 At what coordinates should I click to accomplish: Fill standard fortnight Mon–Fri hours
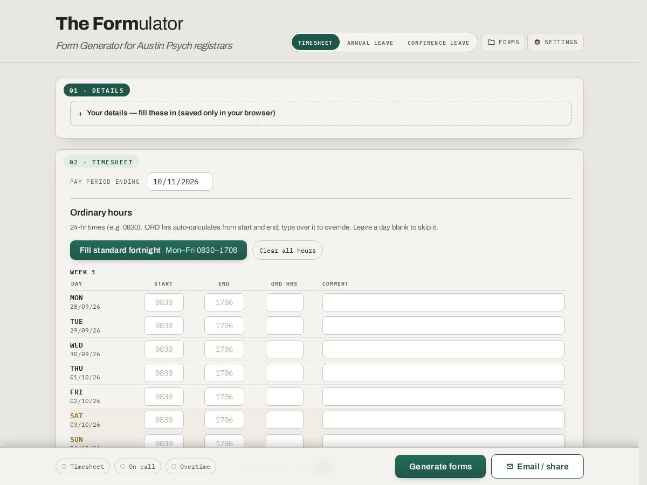point(159,250)
